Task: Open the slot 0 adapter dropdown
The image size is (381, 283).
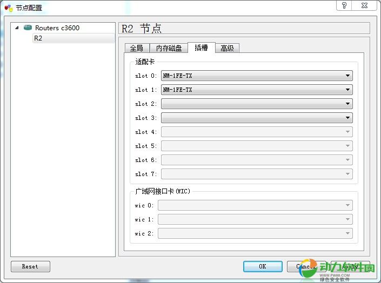Action: point(256,76)
